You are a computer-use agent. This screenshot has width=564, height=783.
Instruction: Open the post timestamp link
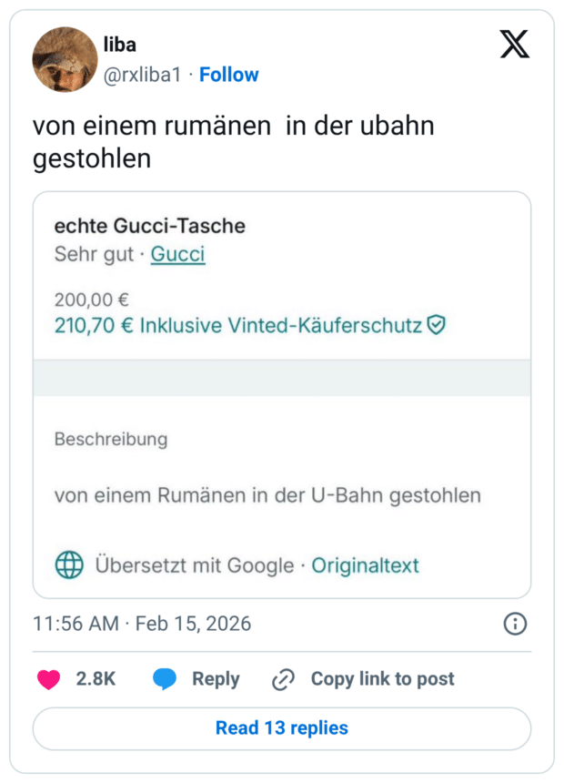[142, 625]
